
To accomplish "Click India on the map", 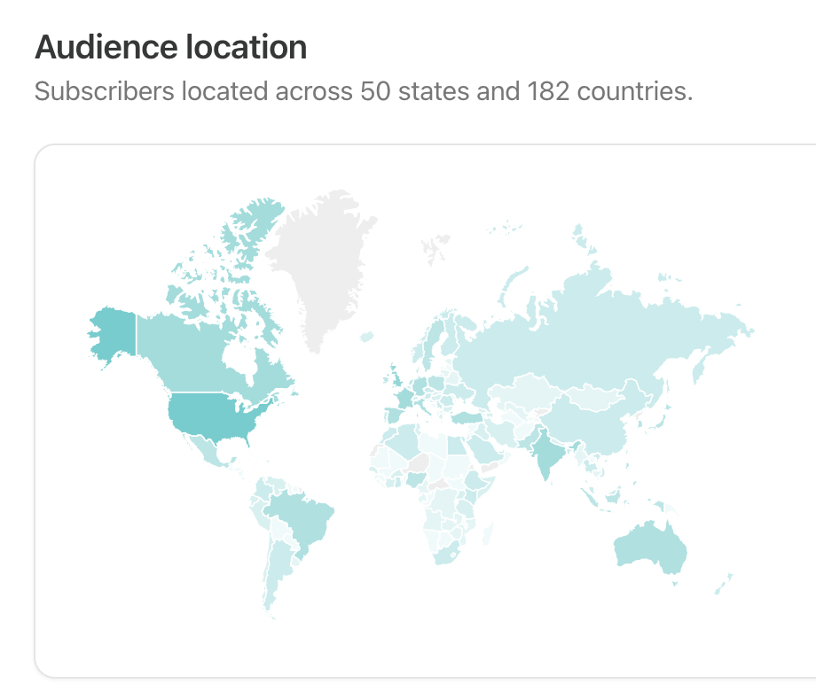I will 545,452.
